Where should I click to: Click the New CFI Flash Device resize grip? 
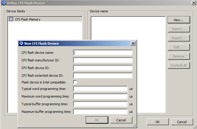[x=134, y=125]
